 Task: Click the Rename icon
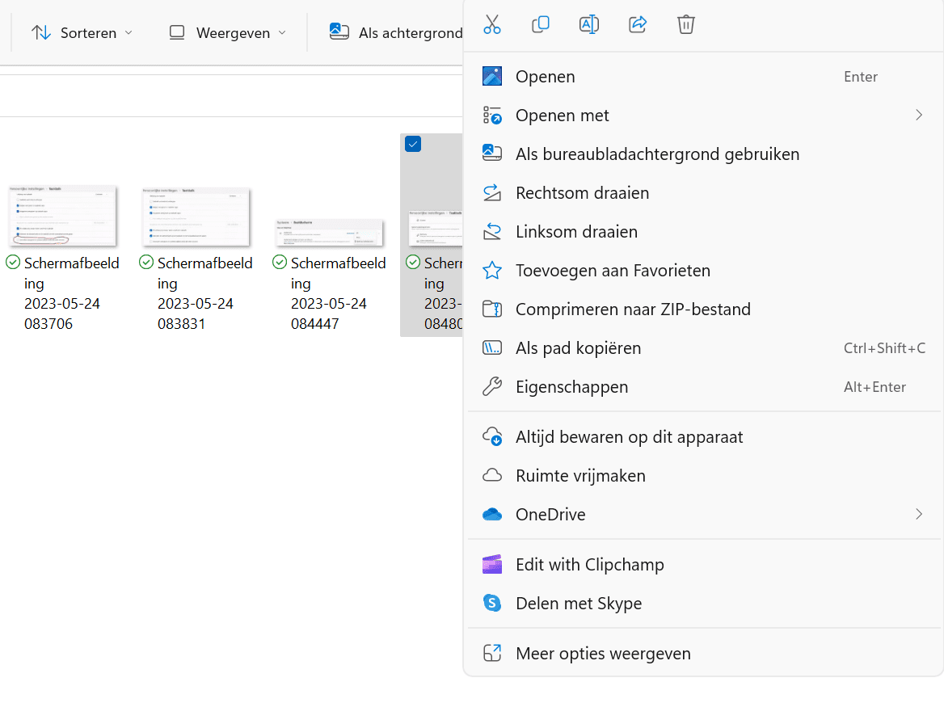(589, 25)
